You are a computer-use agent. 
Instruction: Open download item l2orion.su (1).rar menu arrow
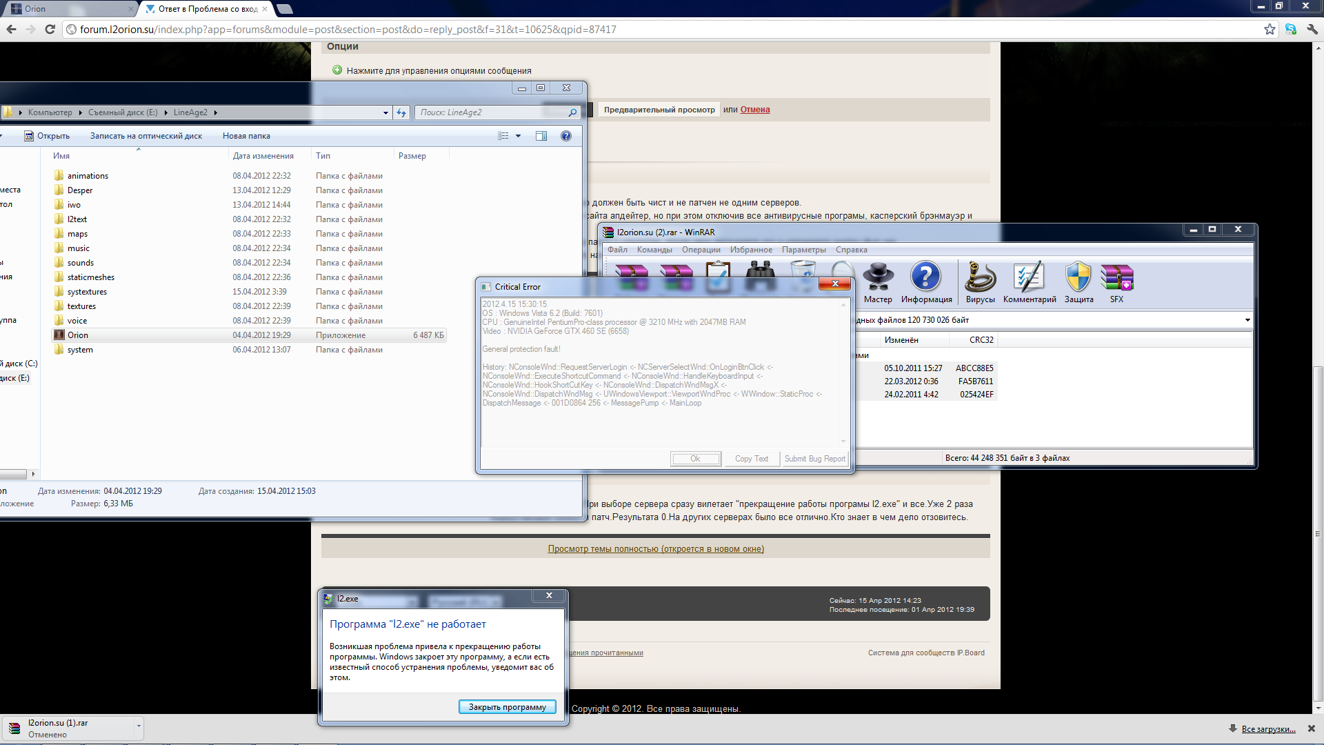tap(139, 726)
